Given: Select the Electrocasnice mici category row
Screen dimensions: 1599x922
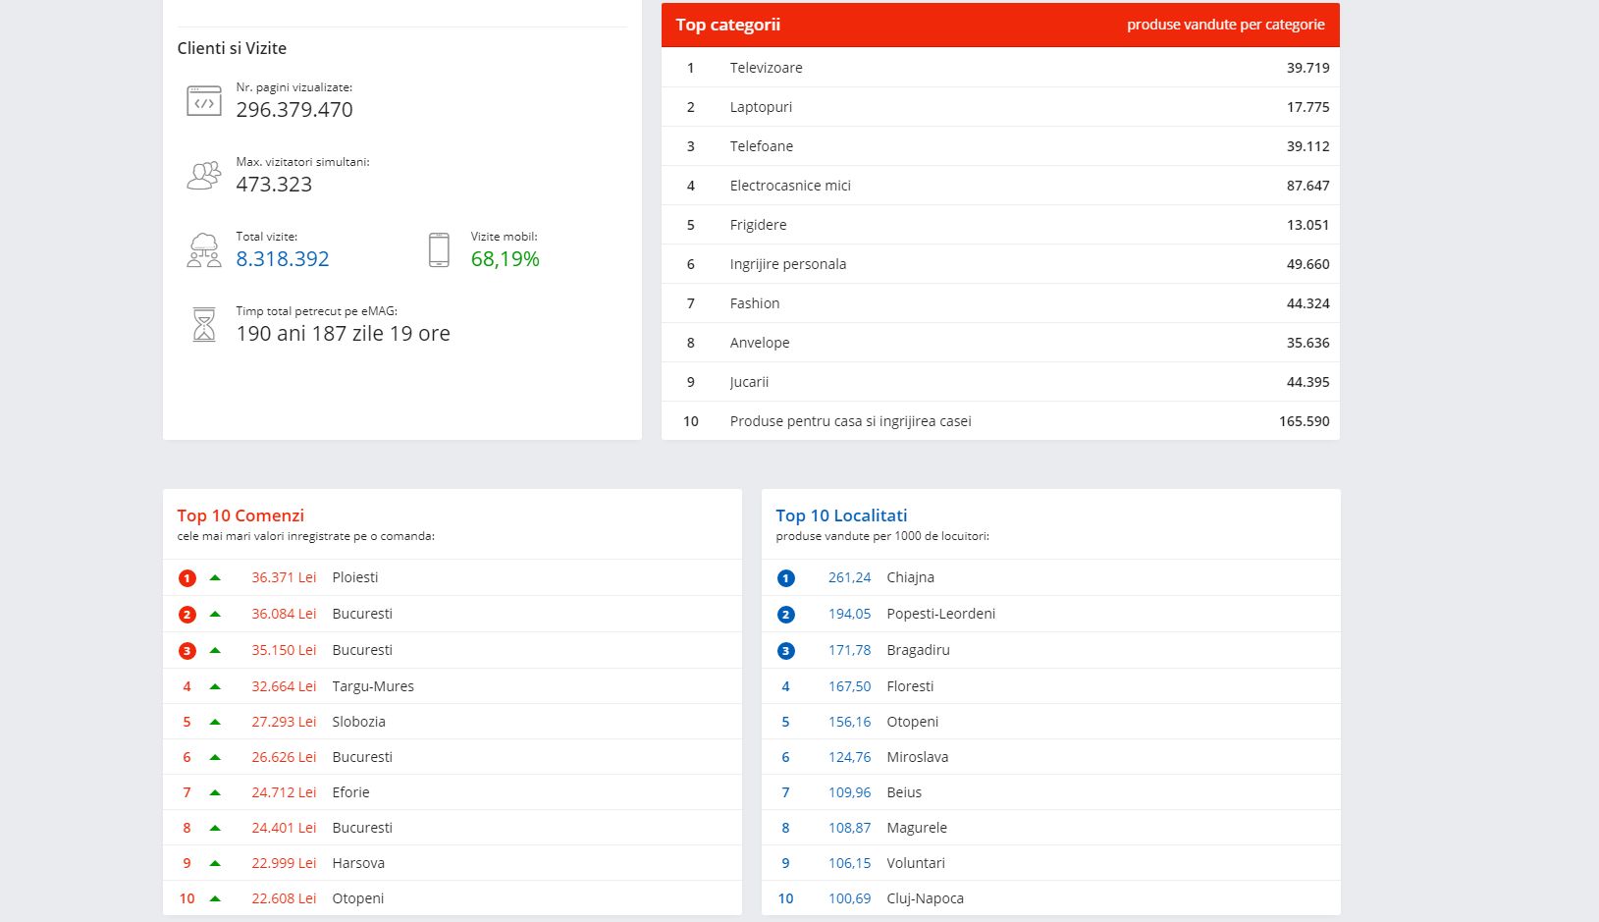Looking at the screenshot, I should [x=999, y=186].
